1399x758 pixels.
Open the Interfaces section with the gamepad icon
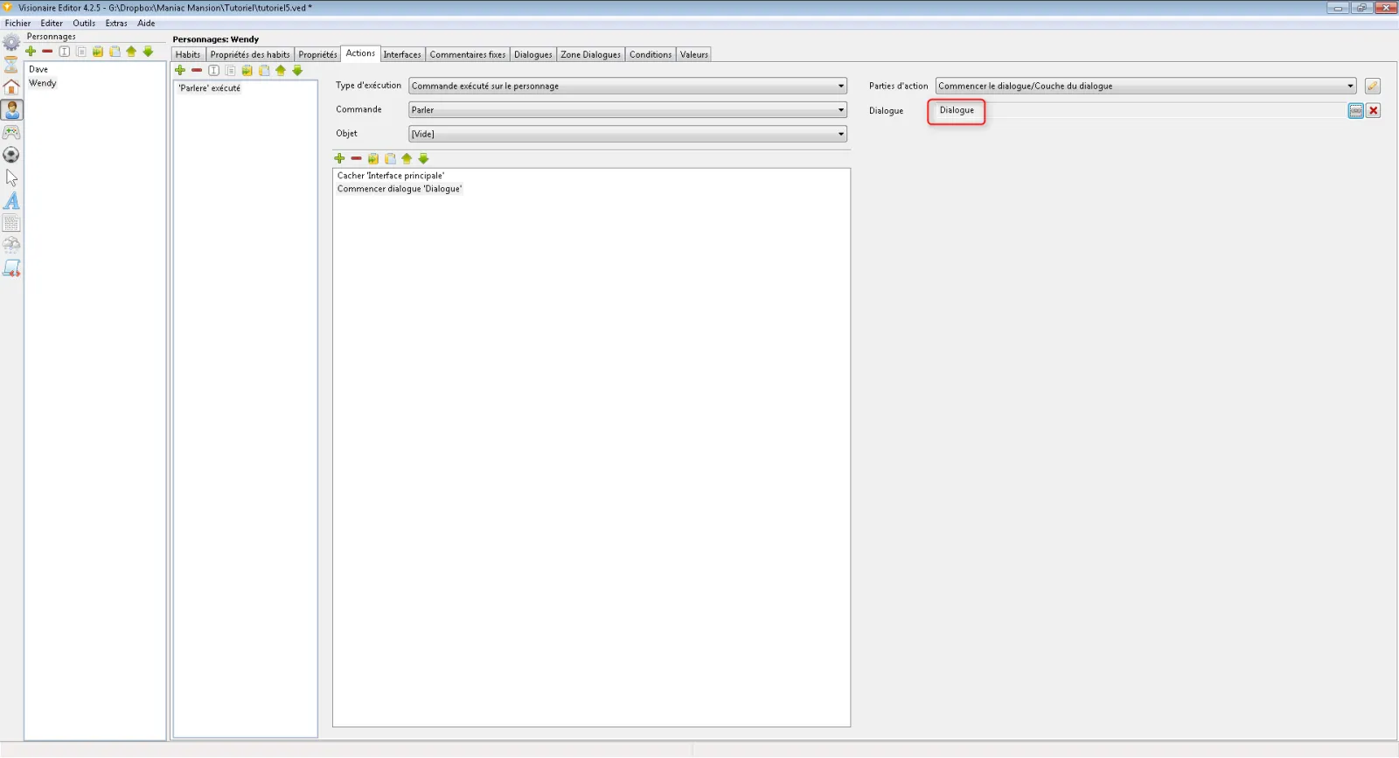(x=11, y=132)
